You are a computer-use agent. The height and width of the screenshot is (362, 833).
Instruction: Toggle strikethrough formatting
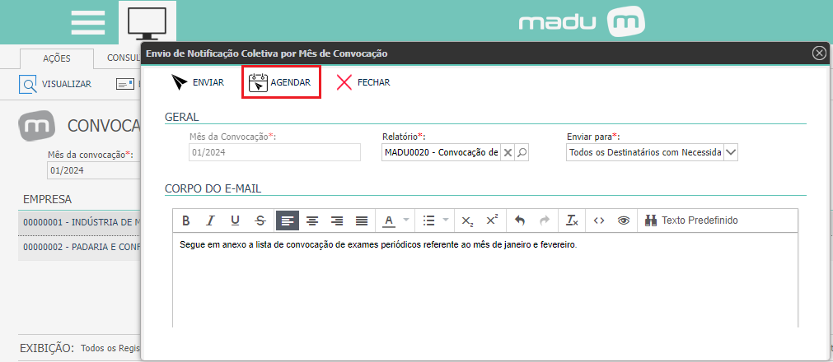pos(260,220)
